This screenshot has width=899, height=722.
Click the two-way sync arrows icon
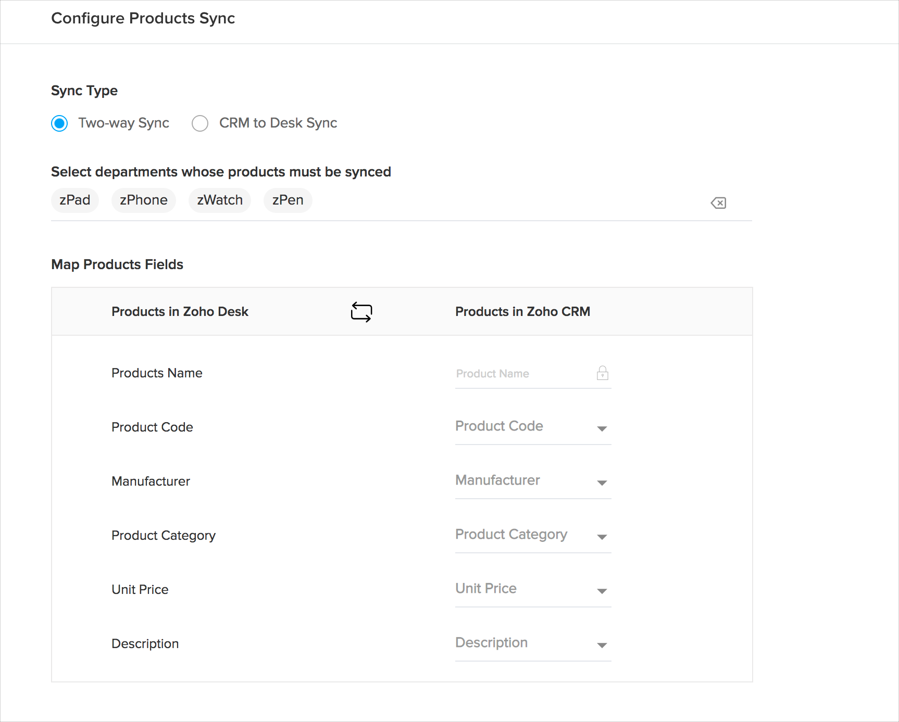(x=361, y=312)
